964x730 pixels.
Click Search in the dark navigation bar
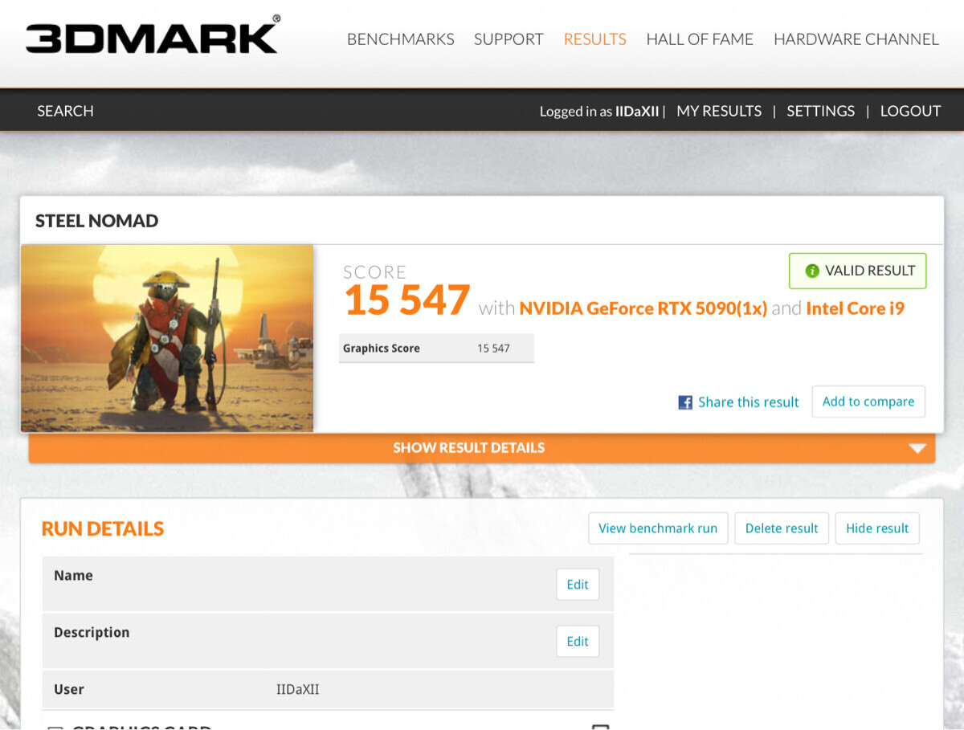[x=65, y=111]
